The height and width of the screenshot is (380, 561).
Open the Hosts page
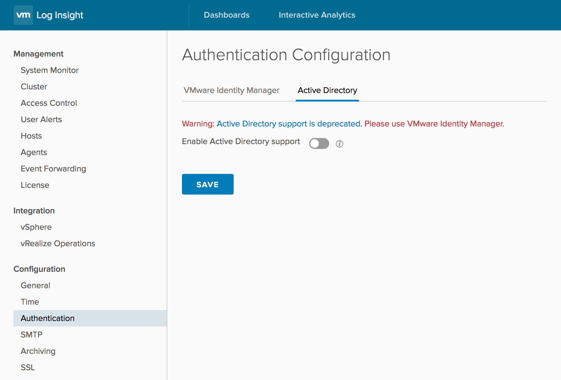[x=31, y=136]
